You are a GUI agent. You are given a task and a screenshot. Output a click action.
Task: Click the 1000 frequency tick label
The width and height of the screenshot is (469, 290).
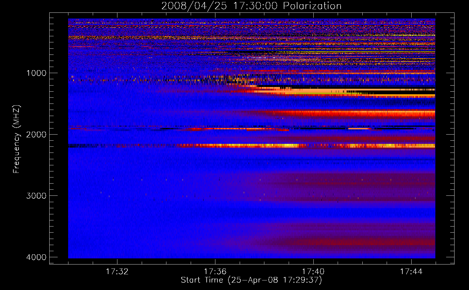tap(36, 73)
